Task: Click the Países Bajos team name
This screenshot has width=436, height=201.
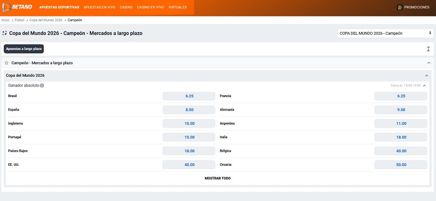Action: 18,151
